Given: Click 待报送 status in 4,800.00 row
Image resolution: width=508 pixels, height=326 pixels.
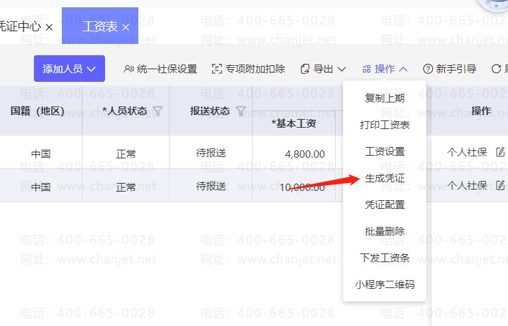Looking at the screenshot, I should pos(211,152).
